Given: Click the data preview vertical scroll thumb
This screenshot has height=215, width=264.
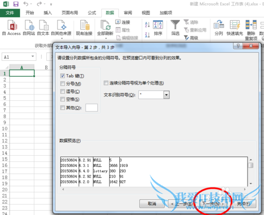Looking at the screenshot, I should click(x=251, y=165).
